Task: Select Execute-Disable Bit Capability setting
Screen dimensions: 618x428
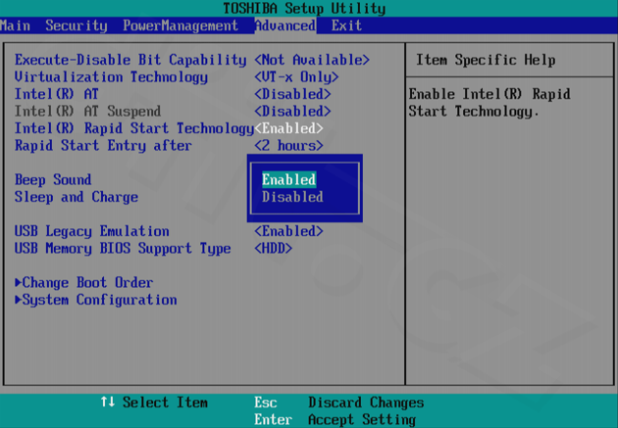Action: pyautogui.click(x=130, y=60)
